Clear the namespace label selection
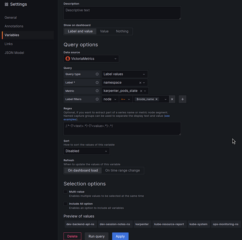This screenshot has height=240, width=242. 140,82
